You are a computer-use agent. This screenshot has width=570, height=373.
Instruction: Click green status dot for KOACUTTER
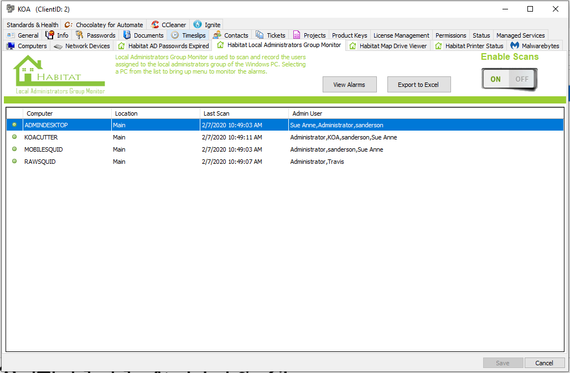[x=14, y=137]
